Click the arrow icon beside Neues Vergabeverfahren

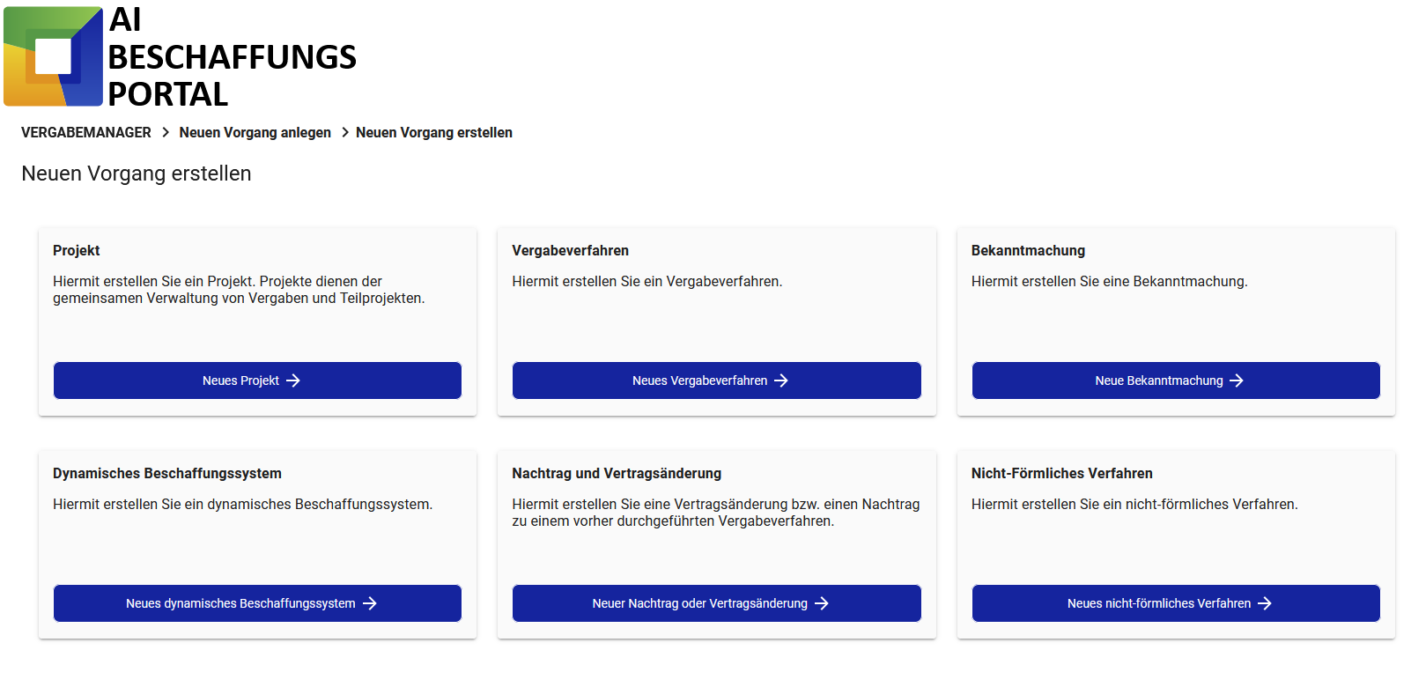tap(781, 380)
